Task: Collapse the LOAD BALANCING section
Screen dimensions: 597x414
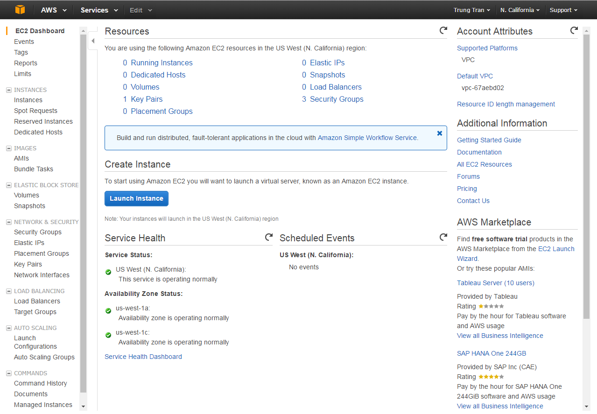Action: (9, 291)
